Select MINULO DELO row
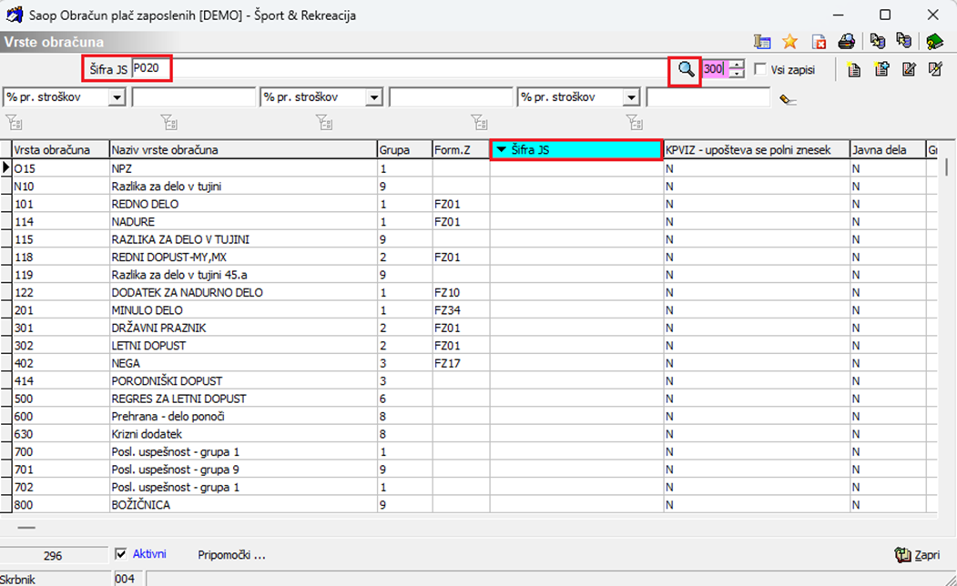The height and width of the screenshot is (586, 957). point(469,309)
